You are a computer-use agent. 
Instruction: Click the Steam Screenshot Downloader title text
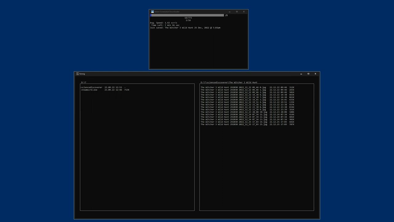[x=167, y=12]
